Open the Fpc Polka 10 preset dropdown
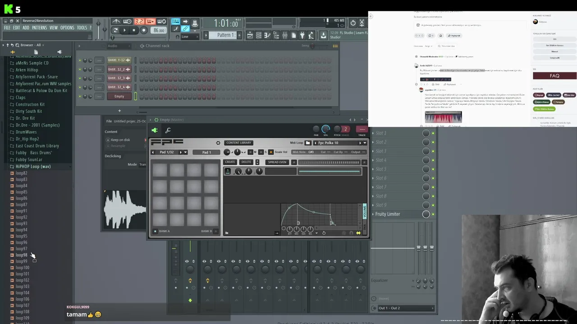The width and height of the screenshot is (577, 324). 364,143
